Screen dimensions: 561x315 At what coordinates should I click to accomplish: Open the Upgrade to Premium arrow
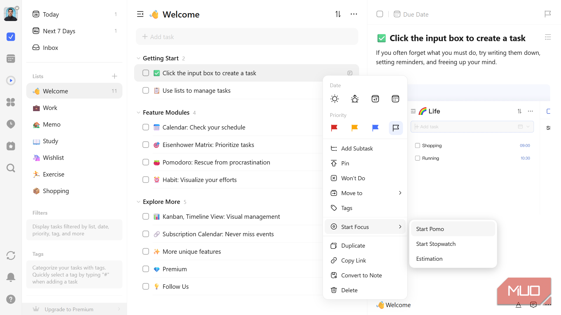point(119,309)
